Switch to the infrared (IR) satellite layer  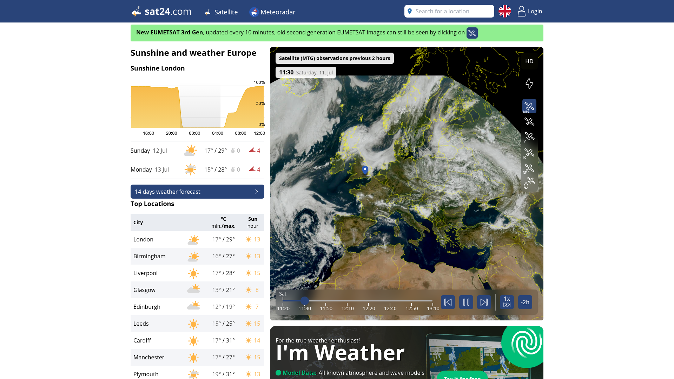tap(529, 153)
